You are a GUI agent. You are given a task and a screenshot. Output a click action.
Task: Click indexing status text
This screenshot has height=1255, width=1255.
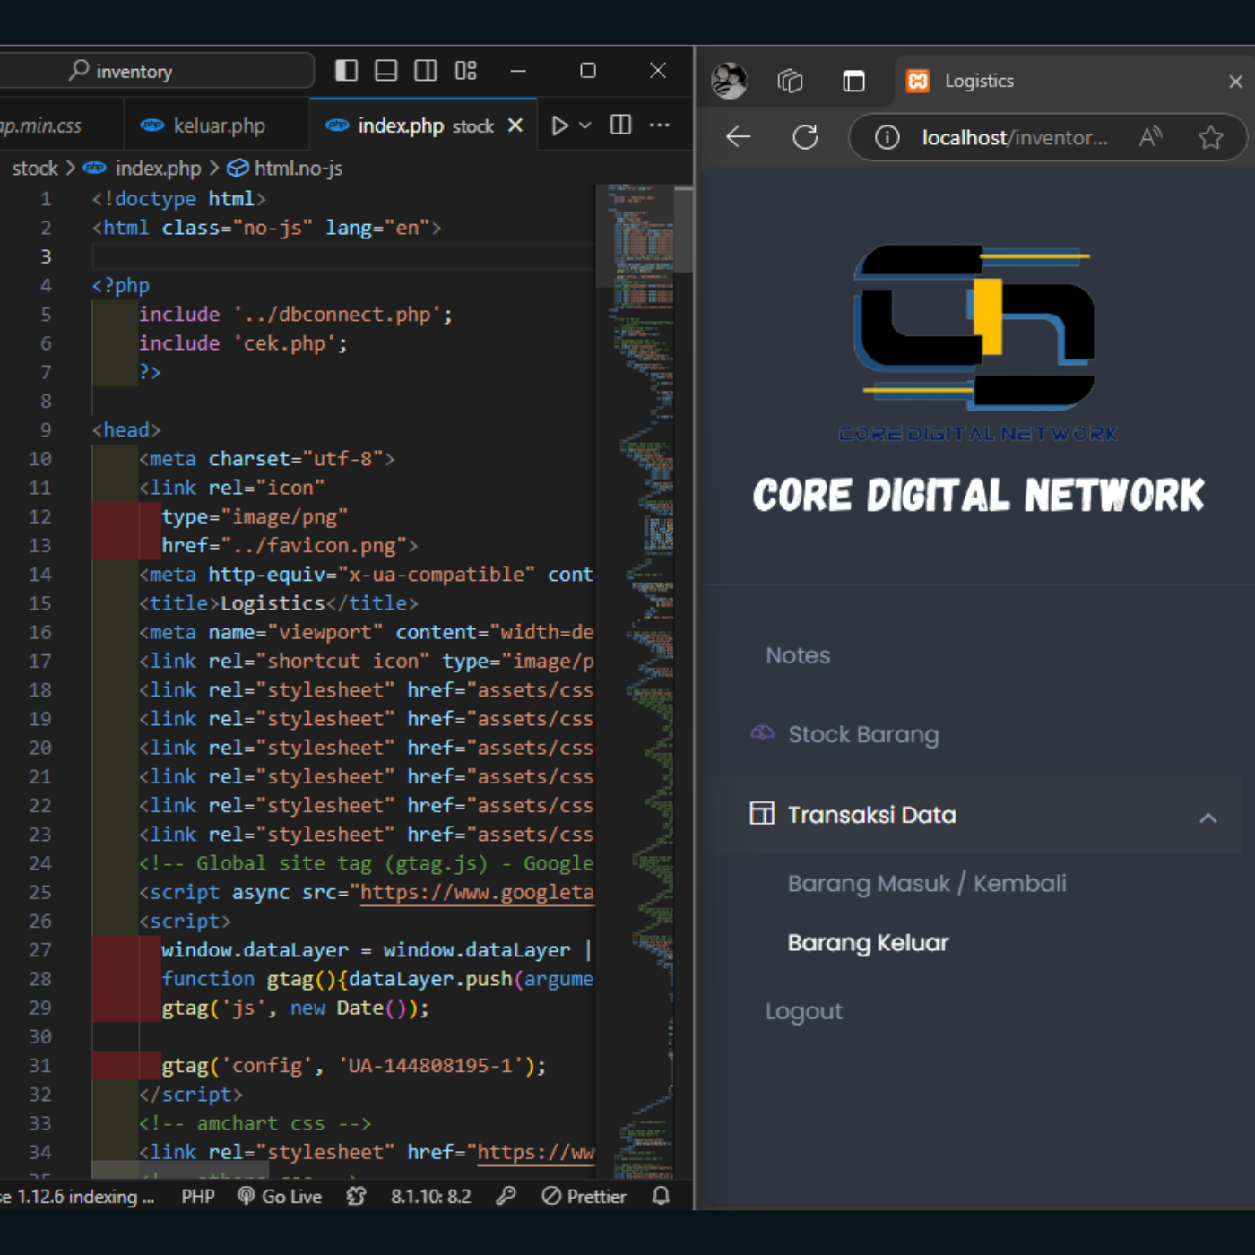click(x=77, y=1197)
